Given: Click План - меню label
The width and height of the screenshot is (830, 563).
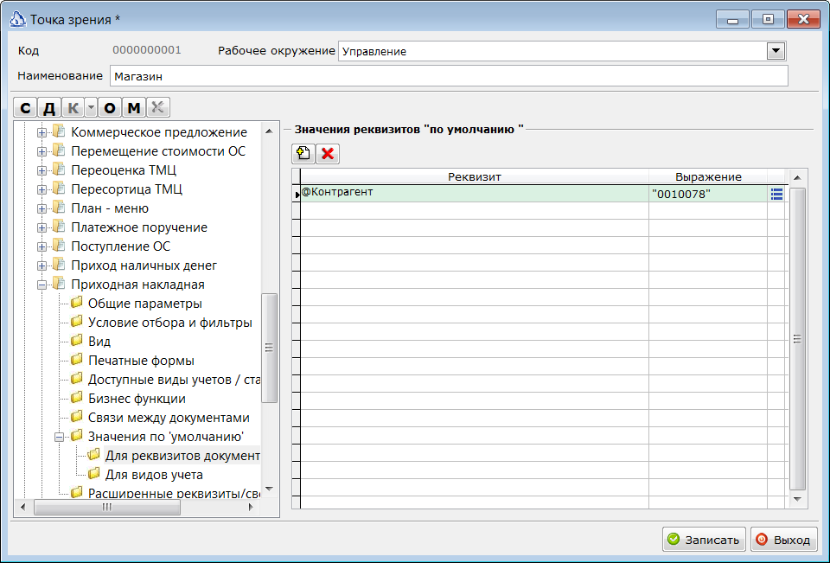Looking at the screenshot, I should 110,208.
